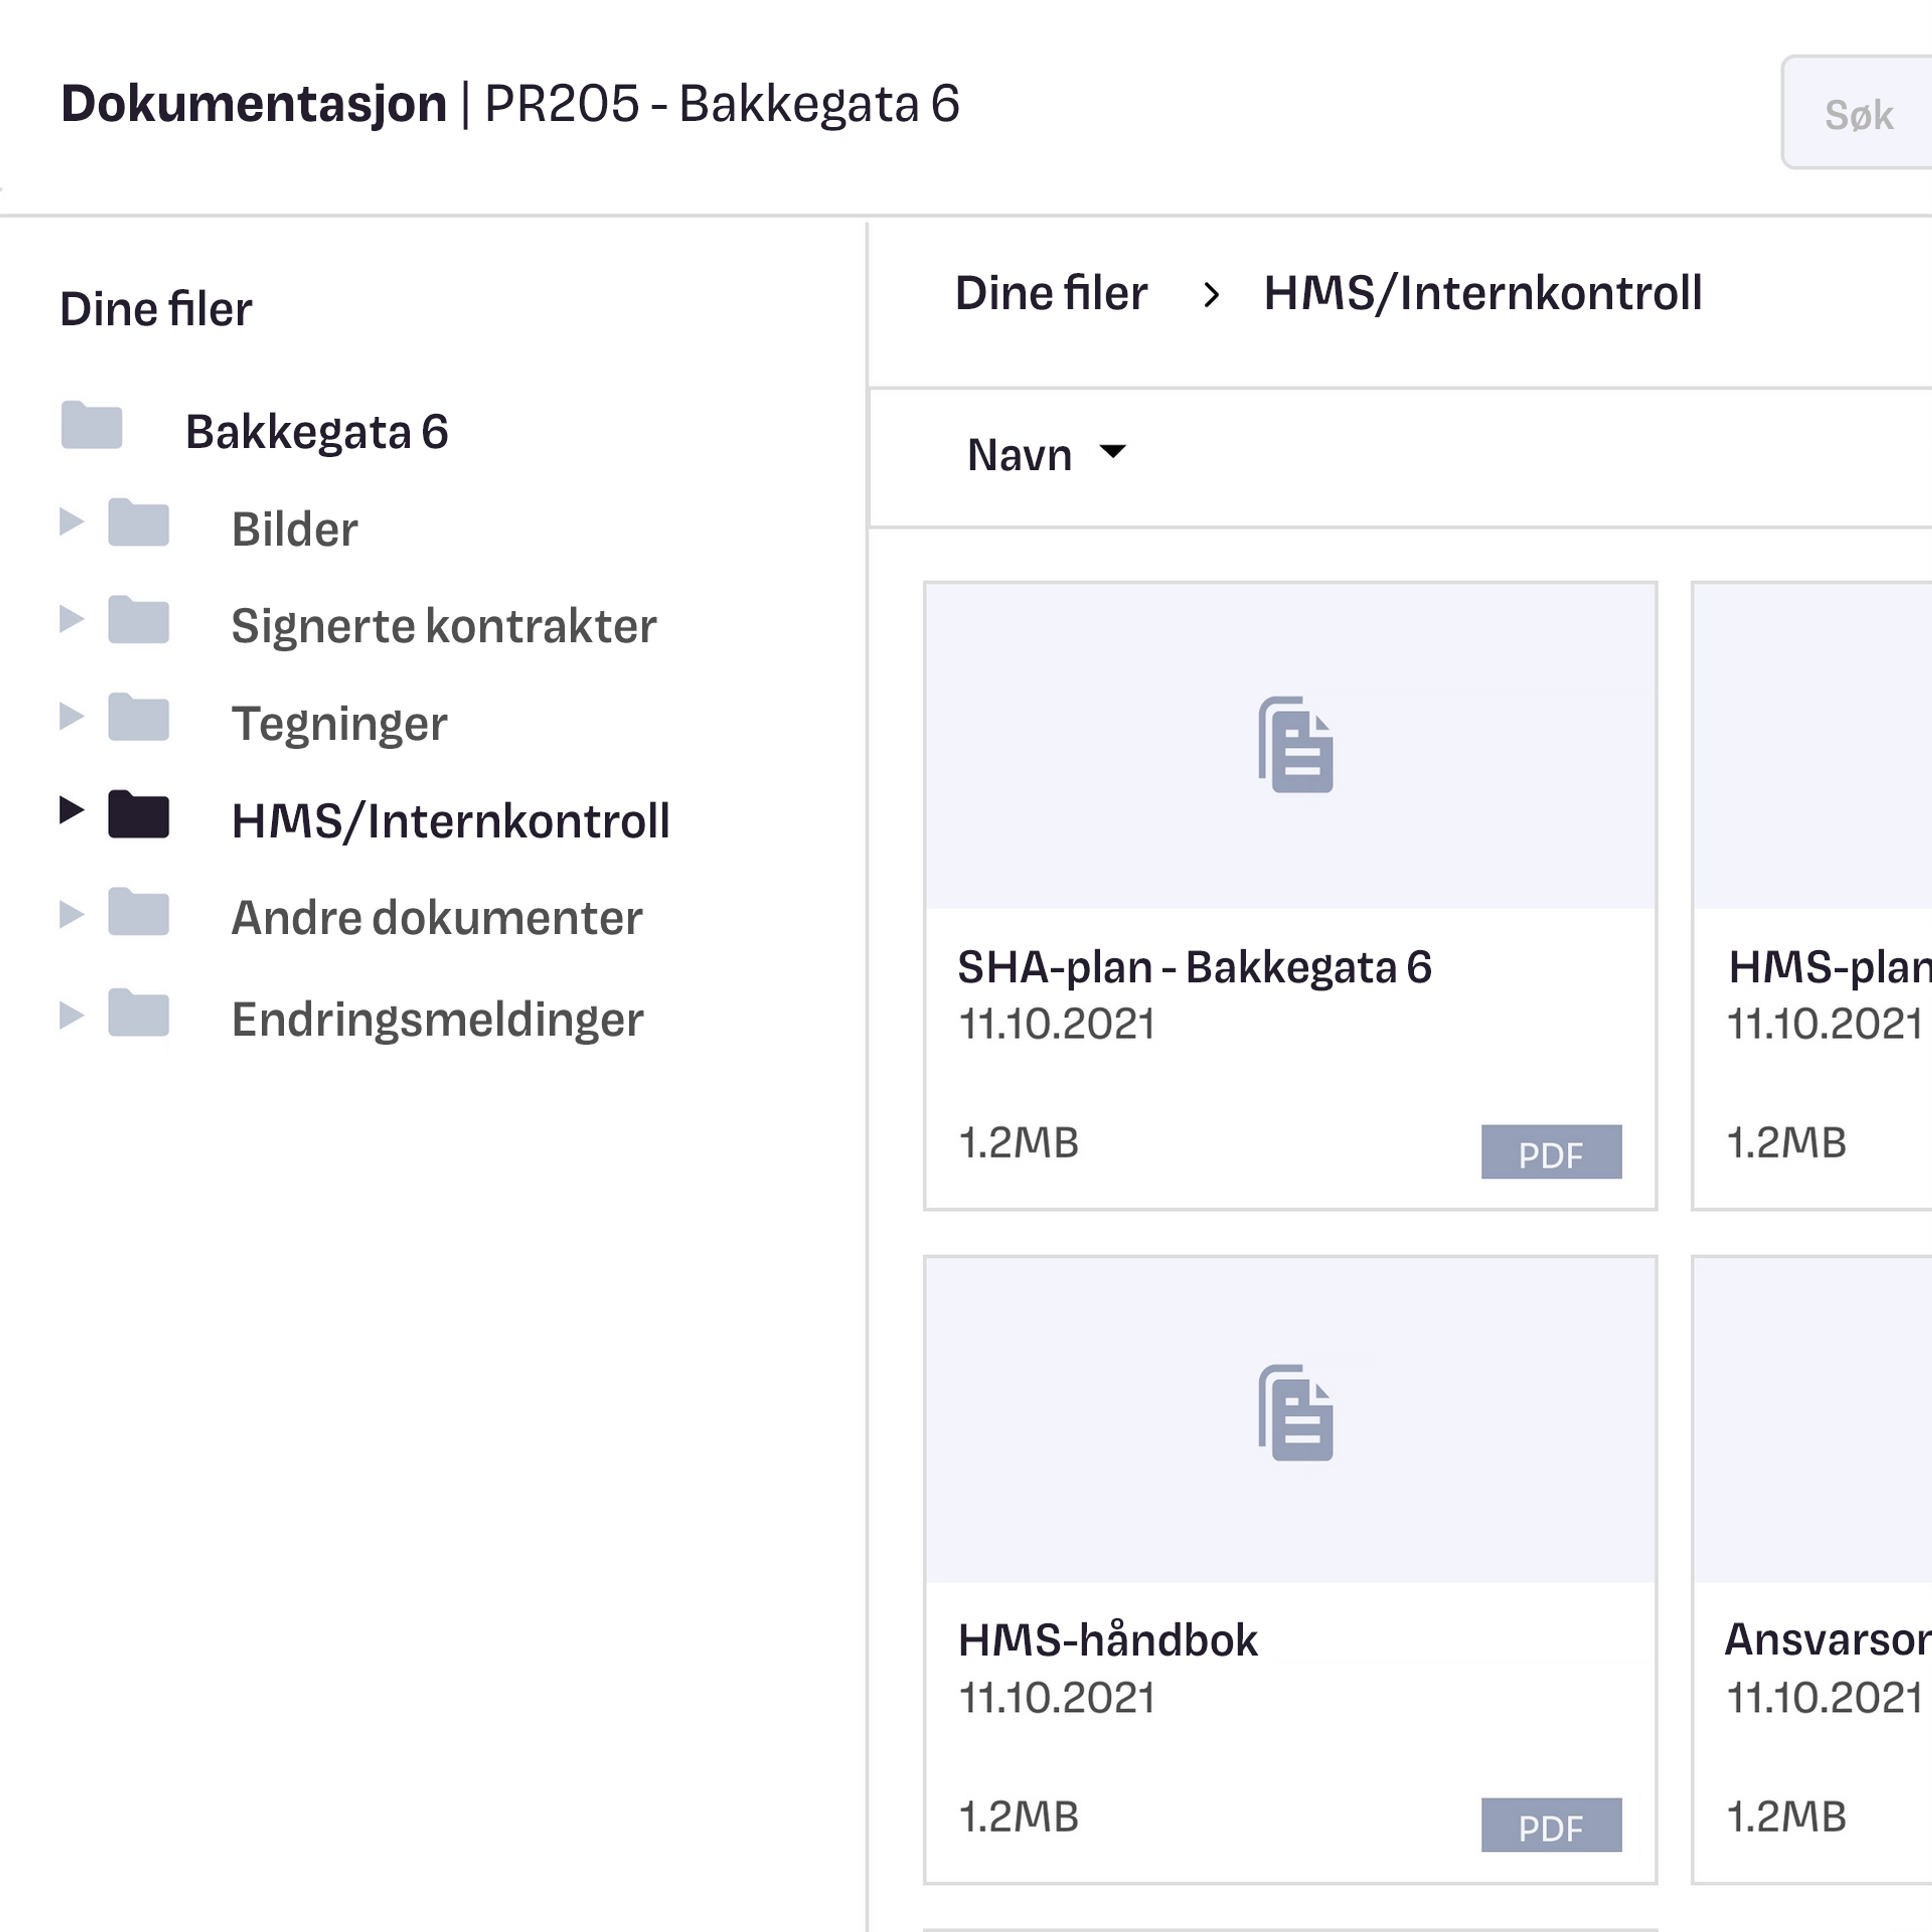Open the Navn sort dropdown

point(1045,454)
